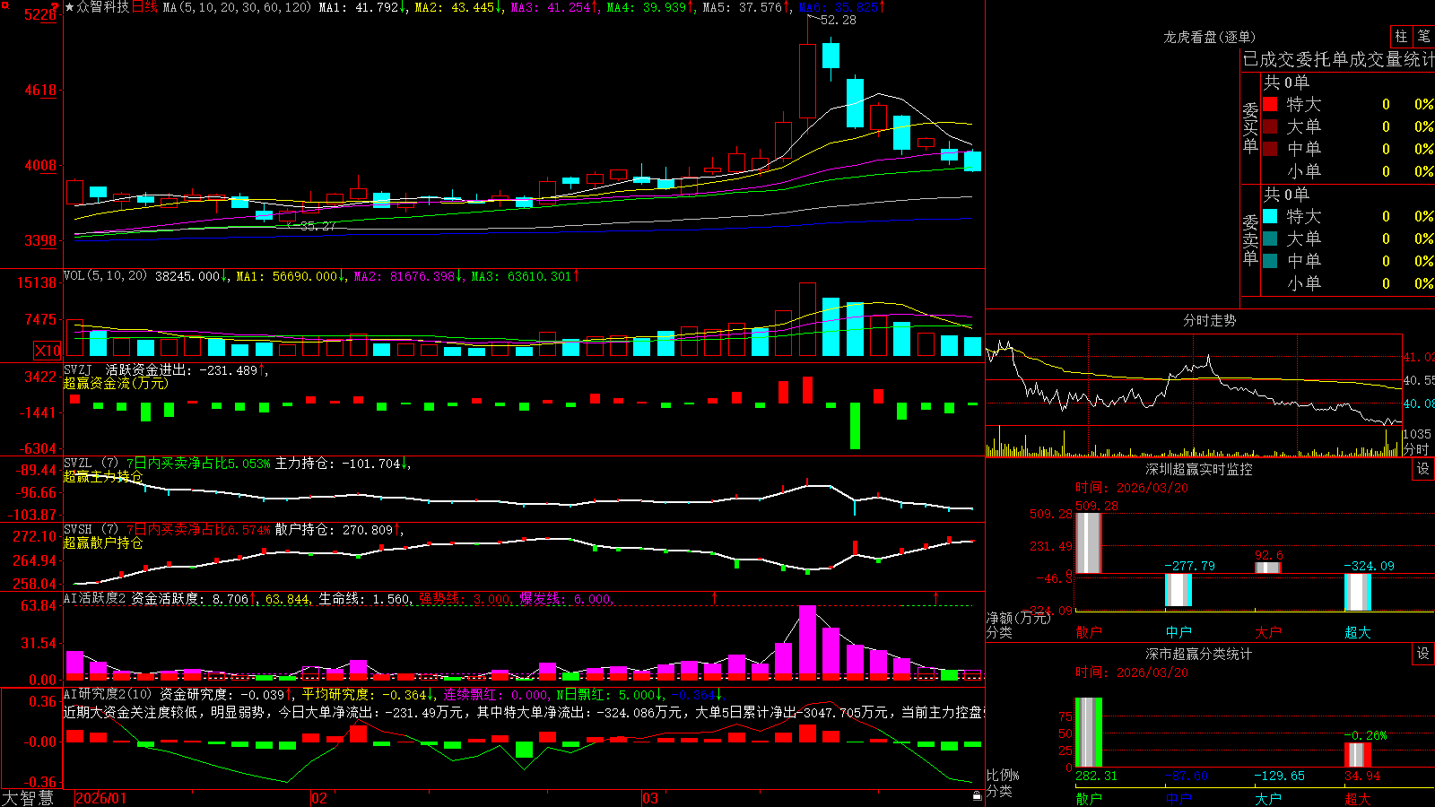Screen dimensions: 1435x807
Task: Click the 大户 ratio value -129.65
Action: tap(1280, 776)
